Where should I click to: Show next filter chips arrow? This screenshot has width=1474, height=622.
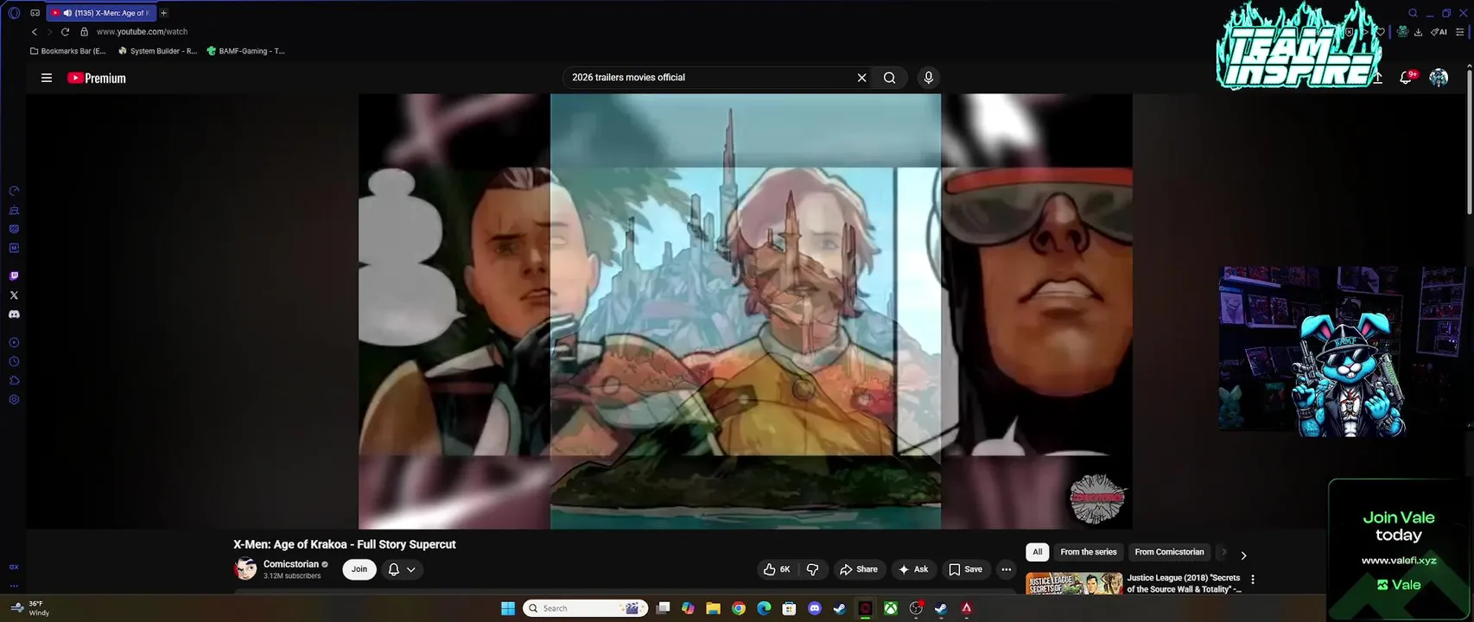(1243, 555)
